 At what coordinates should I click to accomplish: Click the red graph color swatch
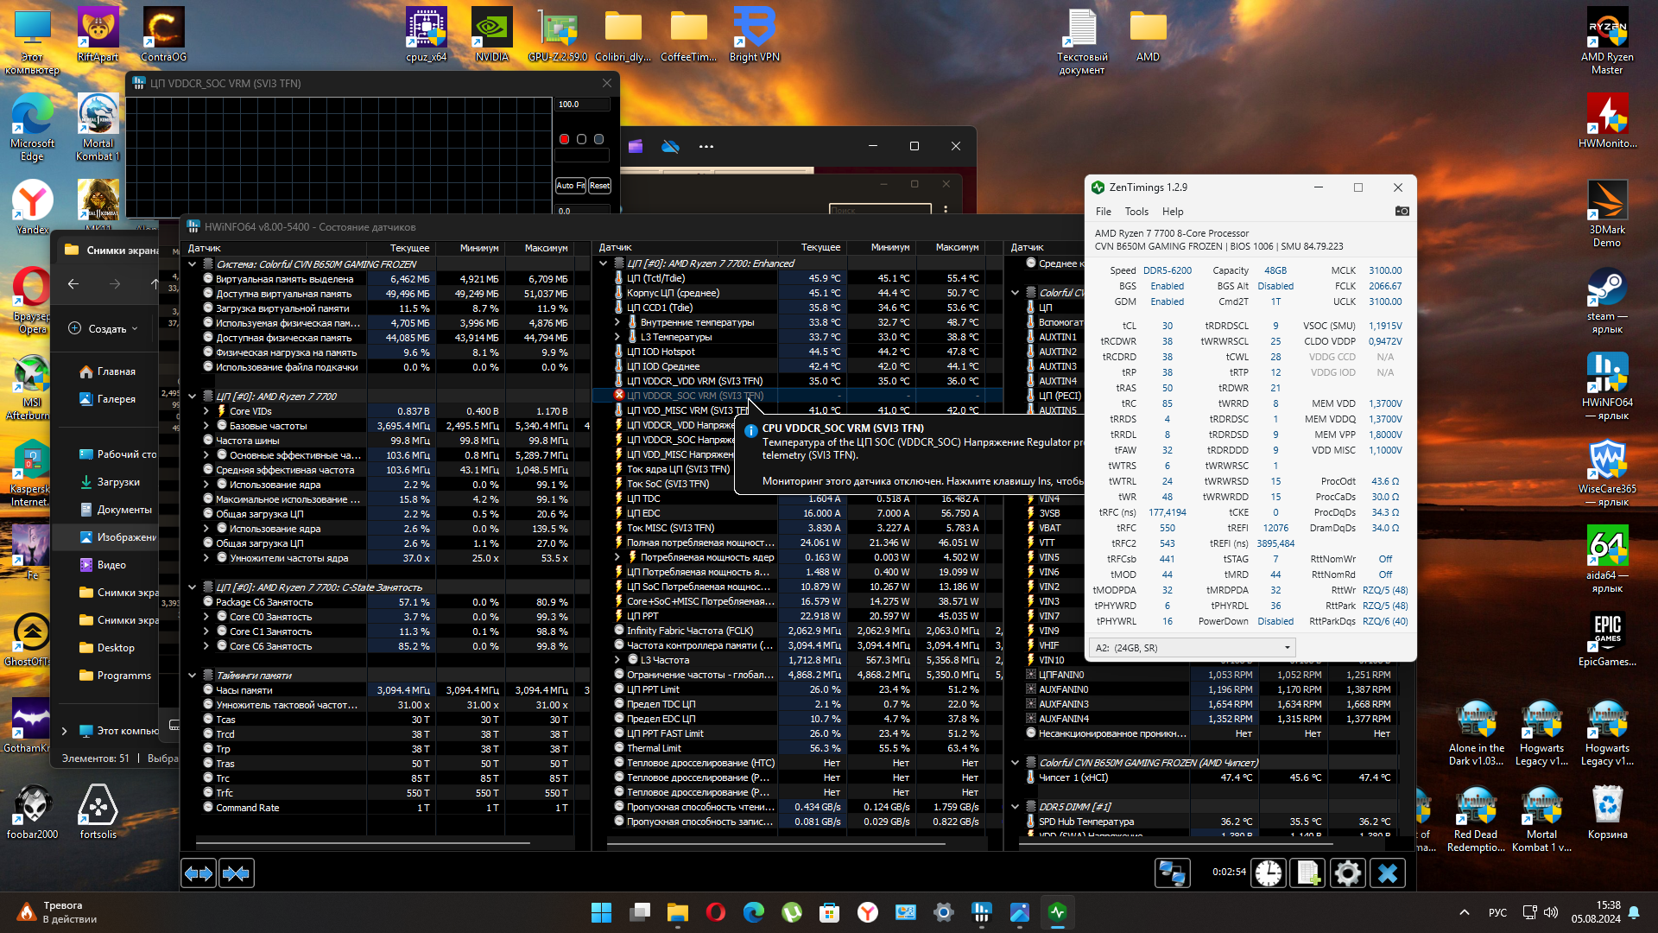(x=564, y=139)
